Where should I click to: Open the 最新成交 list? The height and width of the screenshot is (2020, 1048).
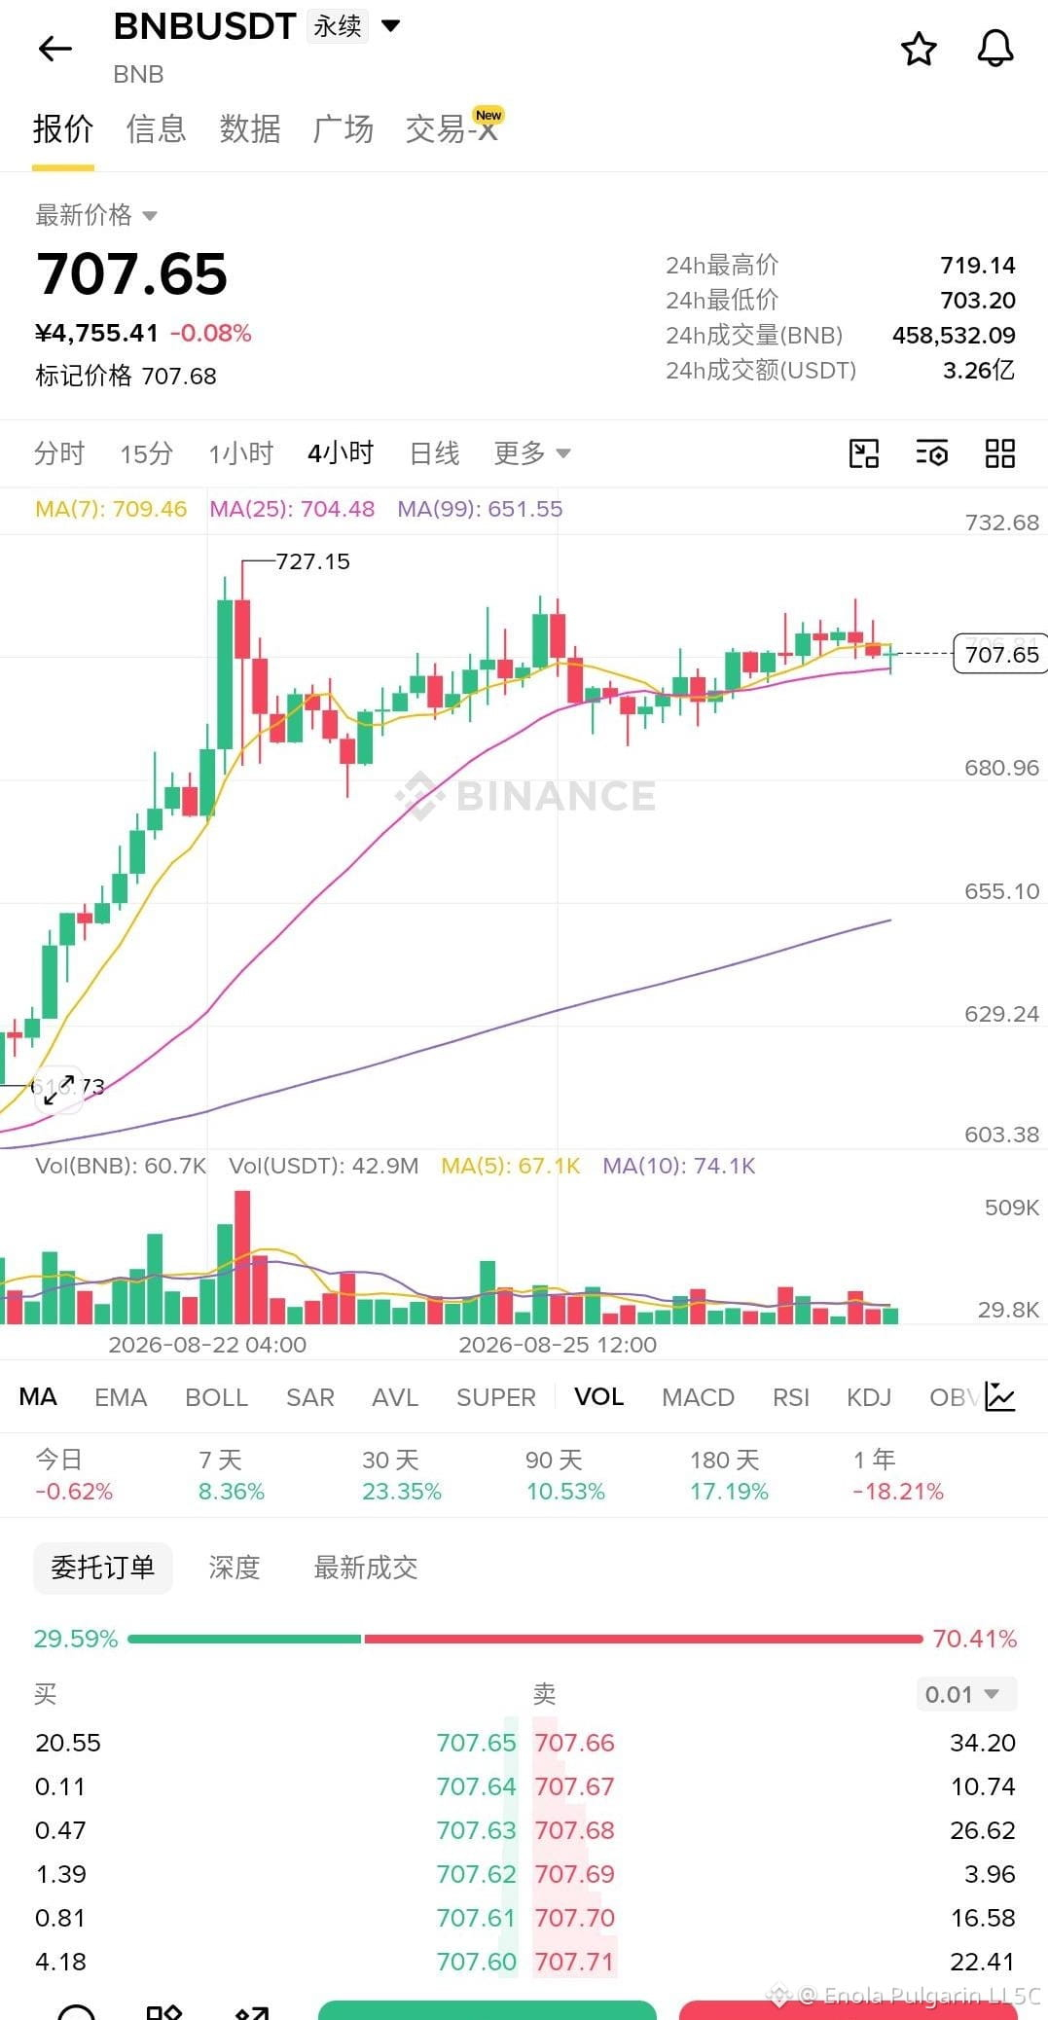pyautogui.click(x=365, y=1568)
